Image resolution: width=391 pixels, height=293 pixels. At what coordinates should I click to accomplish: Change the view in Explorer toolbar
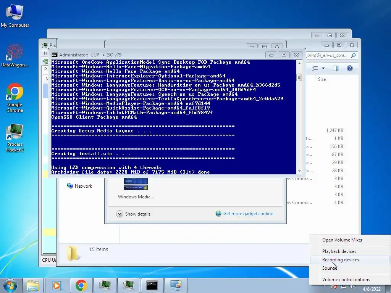[x=315, y=68]
